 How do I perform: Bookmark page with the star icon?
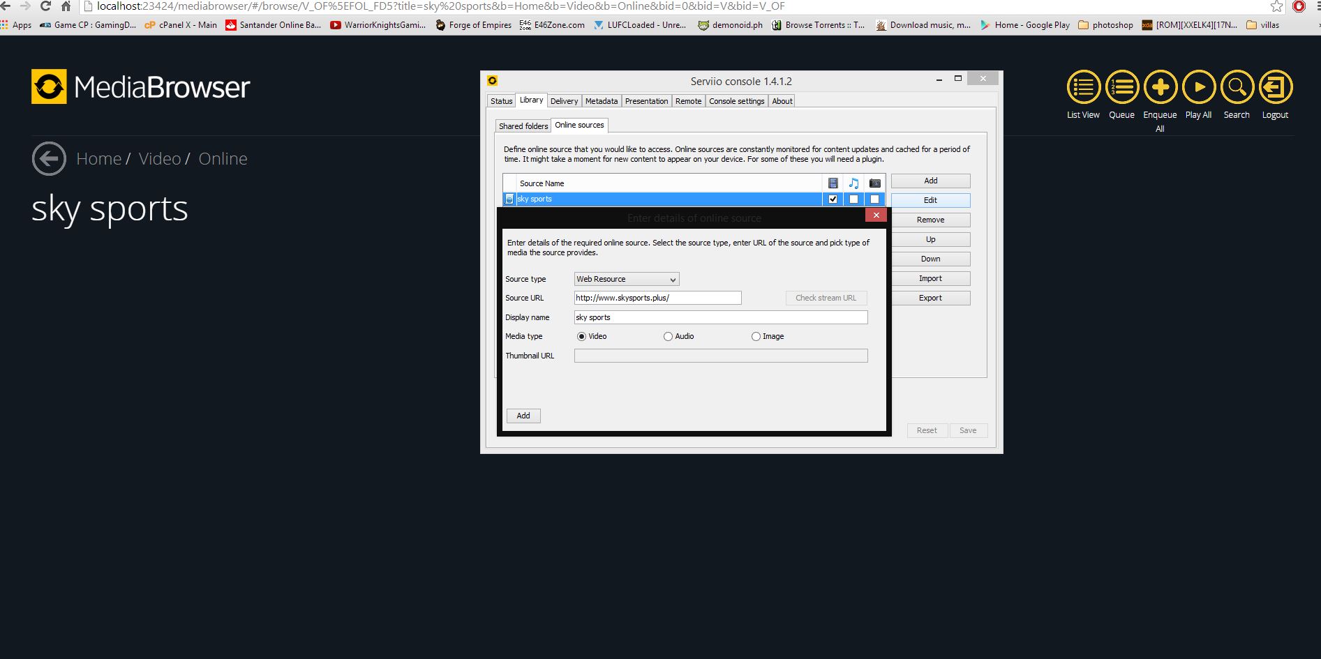coord(1276,6)
